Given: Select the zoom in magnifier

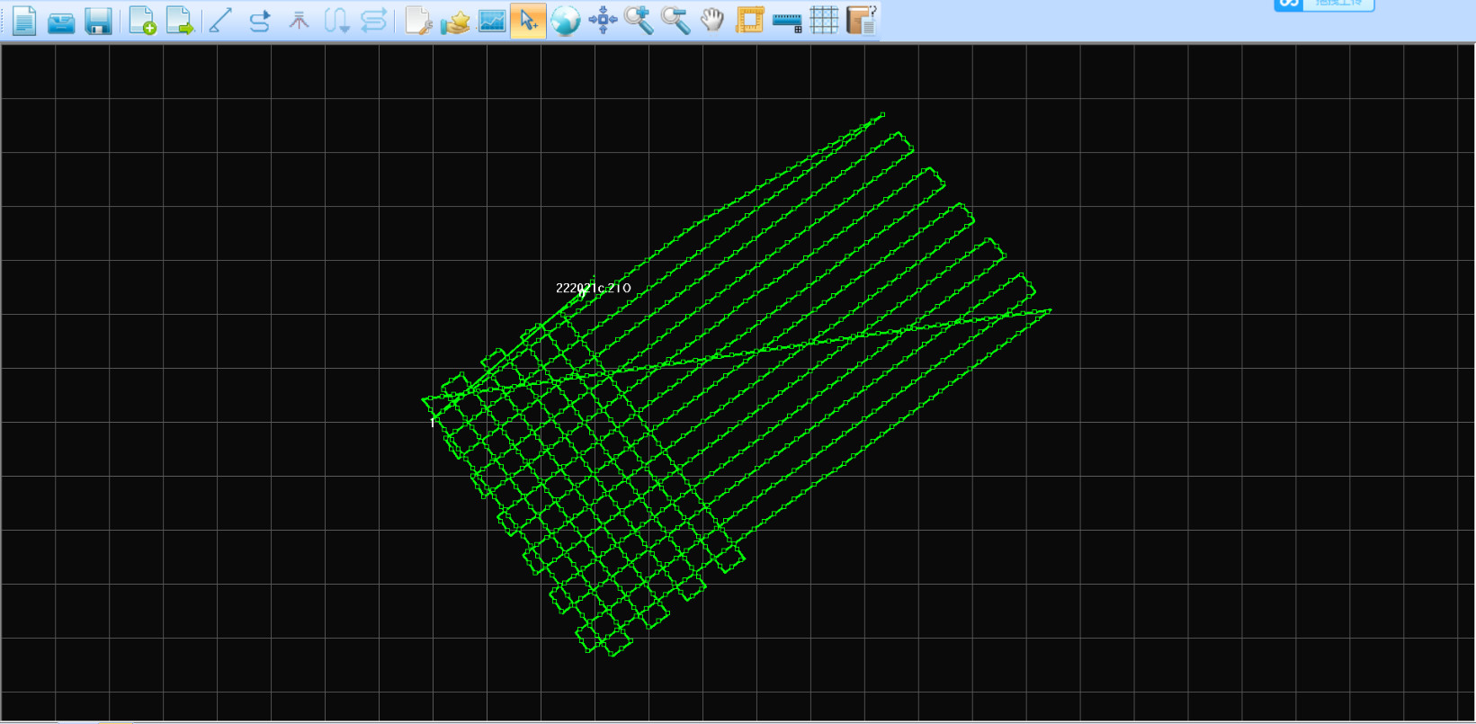Looking at the screenshot, I should tap(639, 21).
